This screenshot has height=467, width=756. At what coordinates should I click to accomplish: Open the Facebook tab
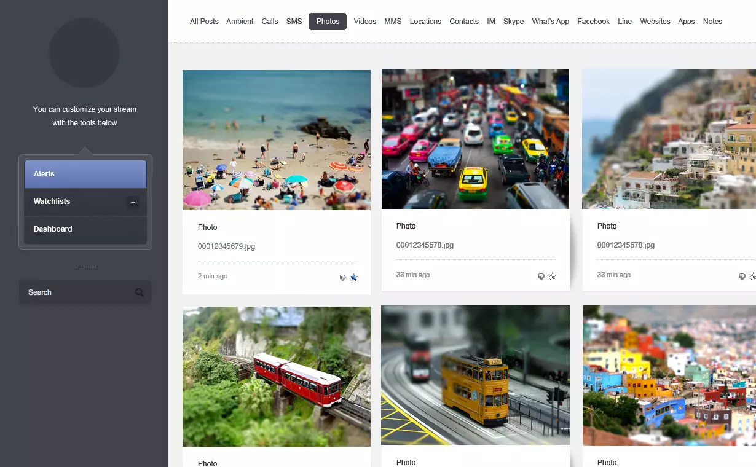pos(594,22)
